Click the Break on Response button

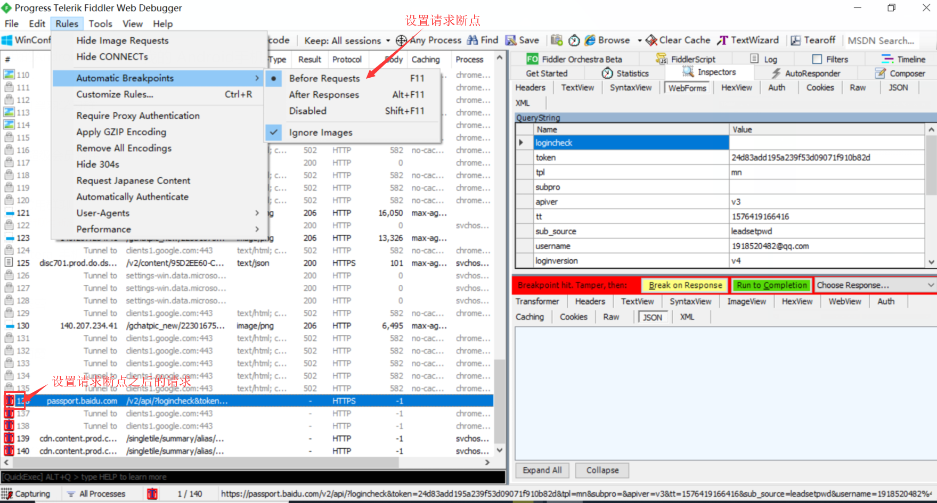point(685,285)
